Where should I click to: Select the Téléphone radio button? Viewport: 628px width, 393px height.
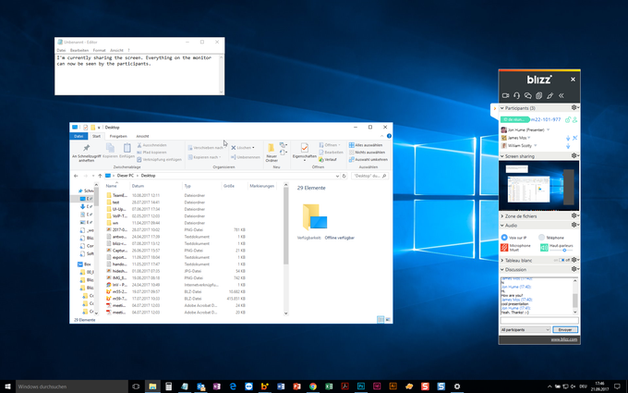[x=541, y=238]
